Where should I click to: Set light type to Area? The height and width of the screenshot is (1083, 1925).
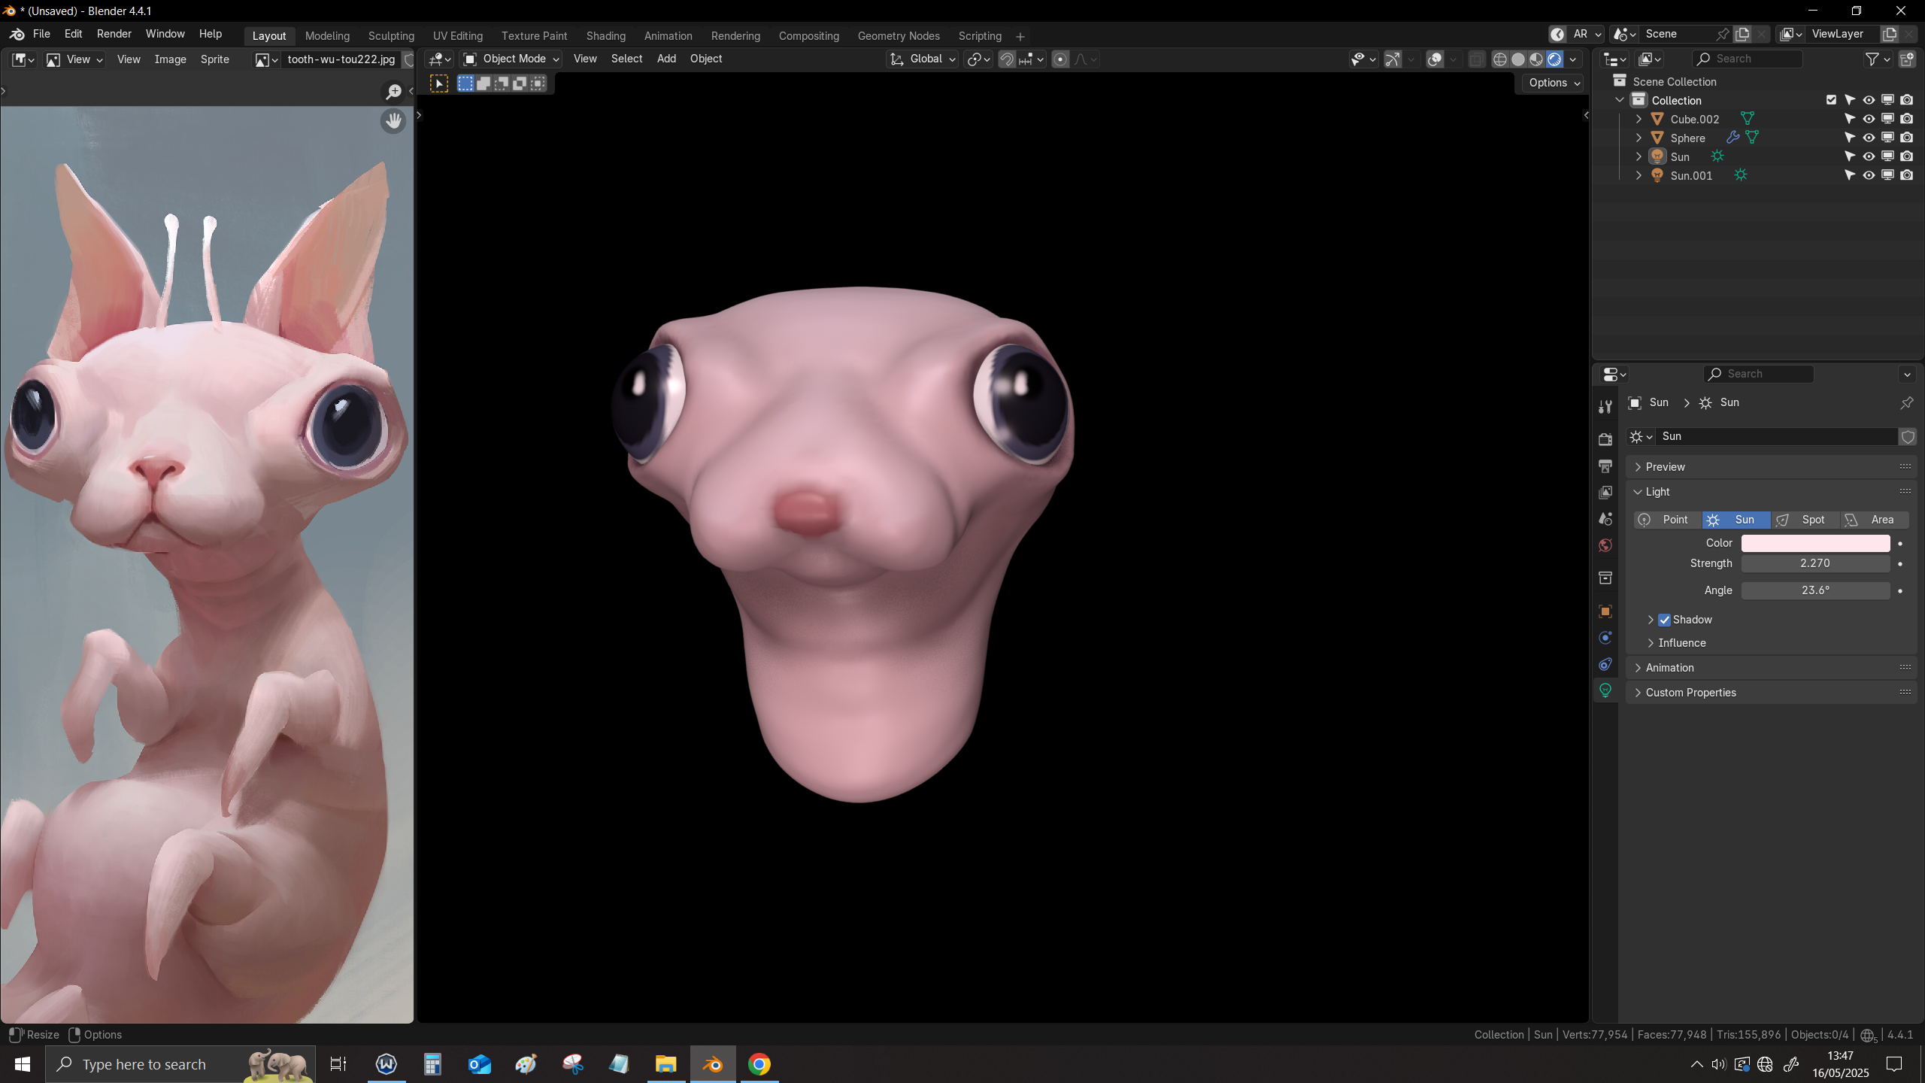click(1875, 520)
